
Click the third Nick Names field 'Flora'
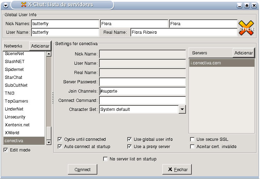pos(203,24)
